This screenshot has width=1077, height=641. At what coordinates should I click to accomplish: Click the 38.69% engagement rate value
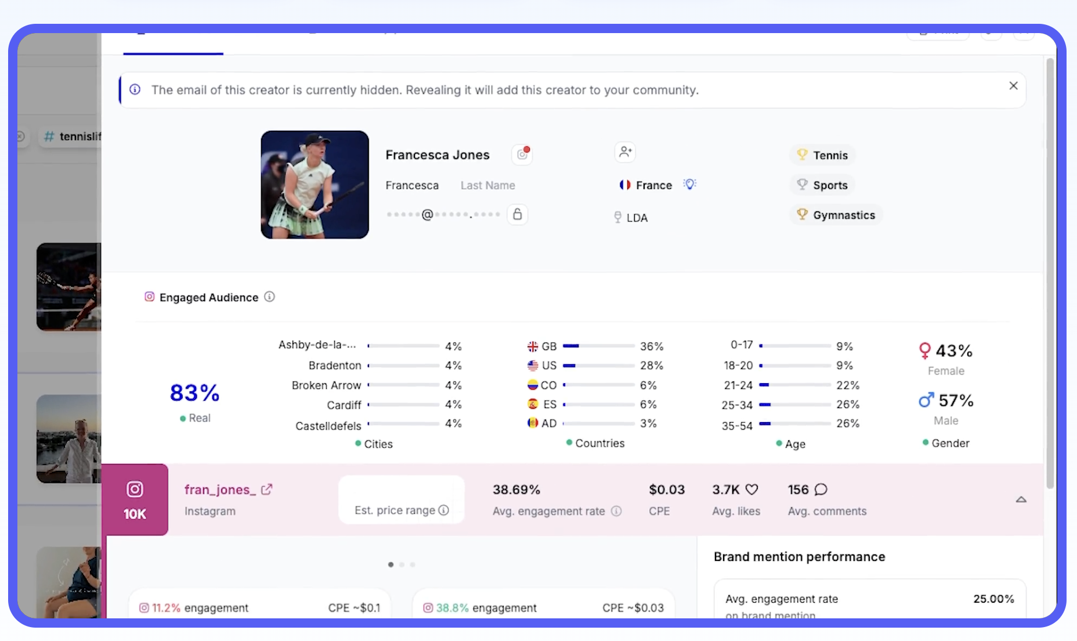(x=516, y=489)
